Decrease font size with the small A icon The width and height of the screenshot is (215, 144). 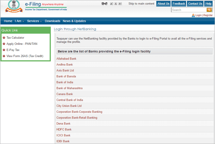click(x=112, y=4)
